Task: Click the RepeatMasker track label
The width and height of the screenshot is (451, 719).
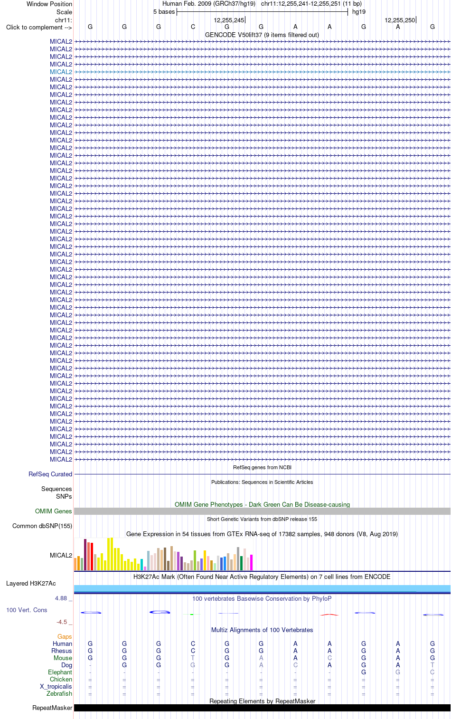Action: pos(52,708)
